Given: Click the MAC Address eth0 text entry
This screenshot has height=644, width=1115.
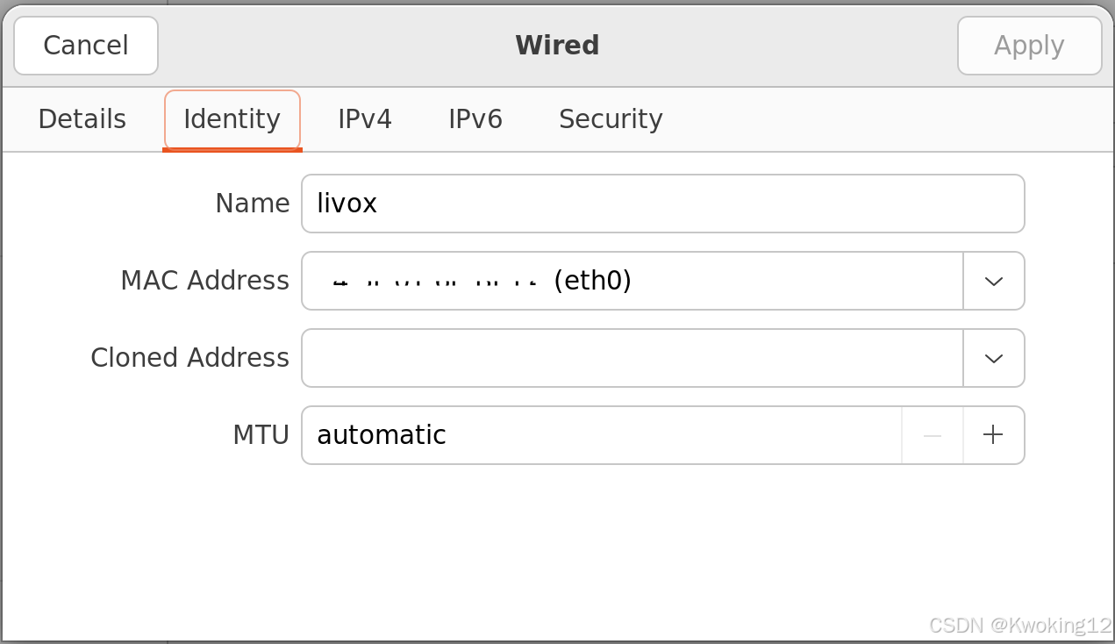Looking at the screenshot, I should (632, 281).
